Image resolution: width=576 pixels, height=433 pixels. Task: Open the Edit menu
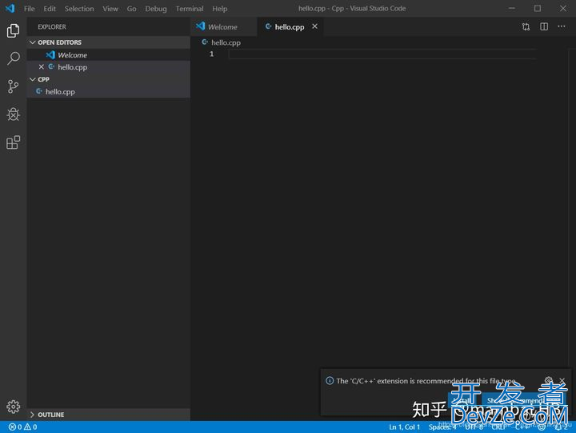tap(50, 9)
